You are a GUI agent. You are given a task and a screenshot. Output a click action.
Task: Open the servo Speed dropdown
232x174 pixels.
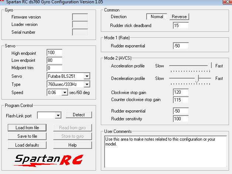tap(65, 93)
